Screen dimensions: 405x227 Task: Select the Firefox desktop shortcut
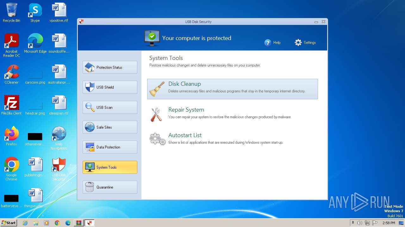coord(11,136)
